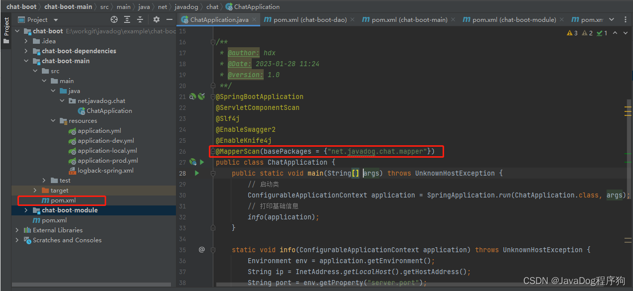Collapse the chat-boot root node
The image size is (633, 291).
point(18,31)
